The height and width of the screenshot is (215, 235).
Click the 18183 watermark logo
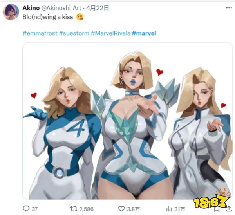211,199
